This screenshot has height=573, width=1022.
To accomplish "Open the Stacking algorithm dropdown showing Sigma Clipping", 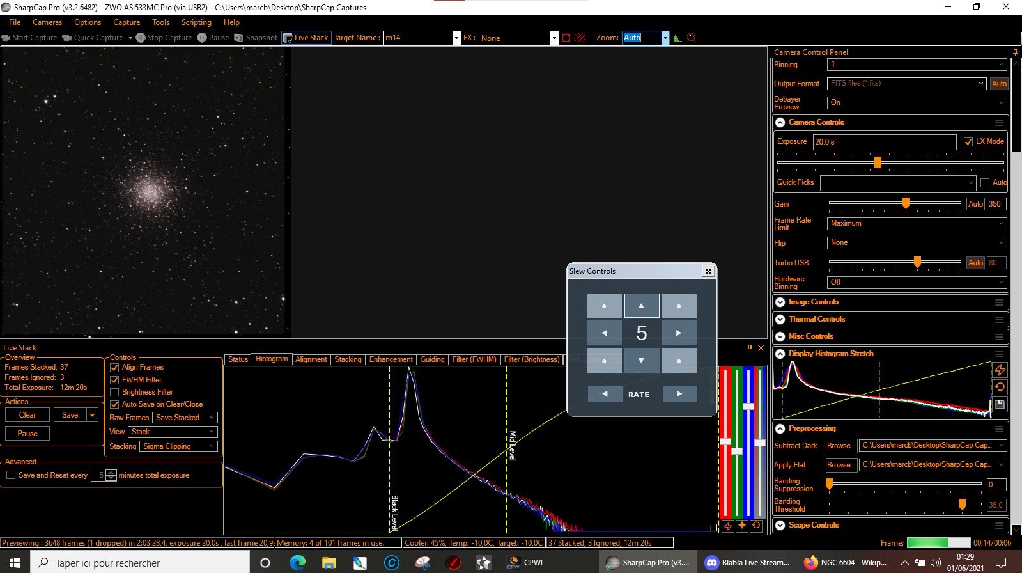I will click(178, 446).
